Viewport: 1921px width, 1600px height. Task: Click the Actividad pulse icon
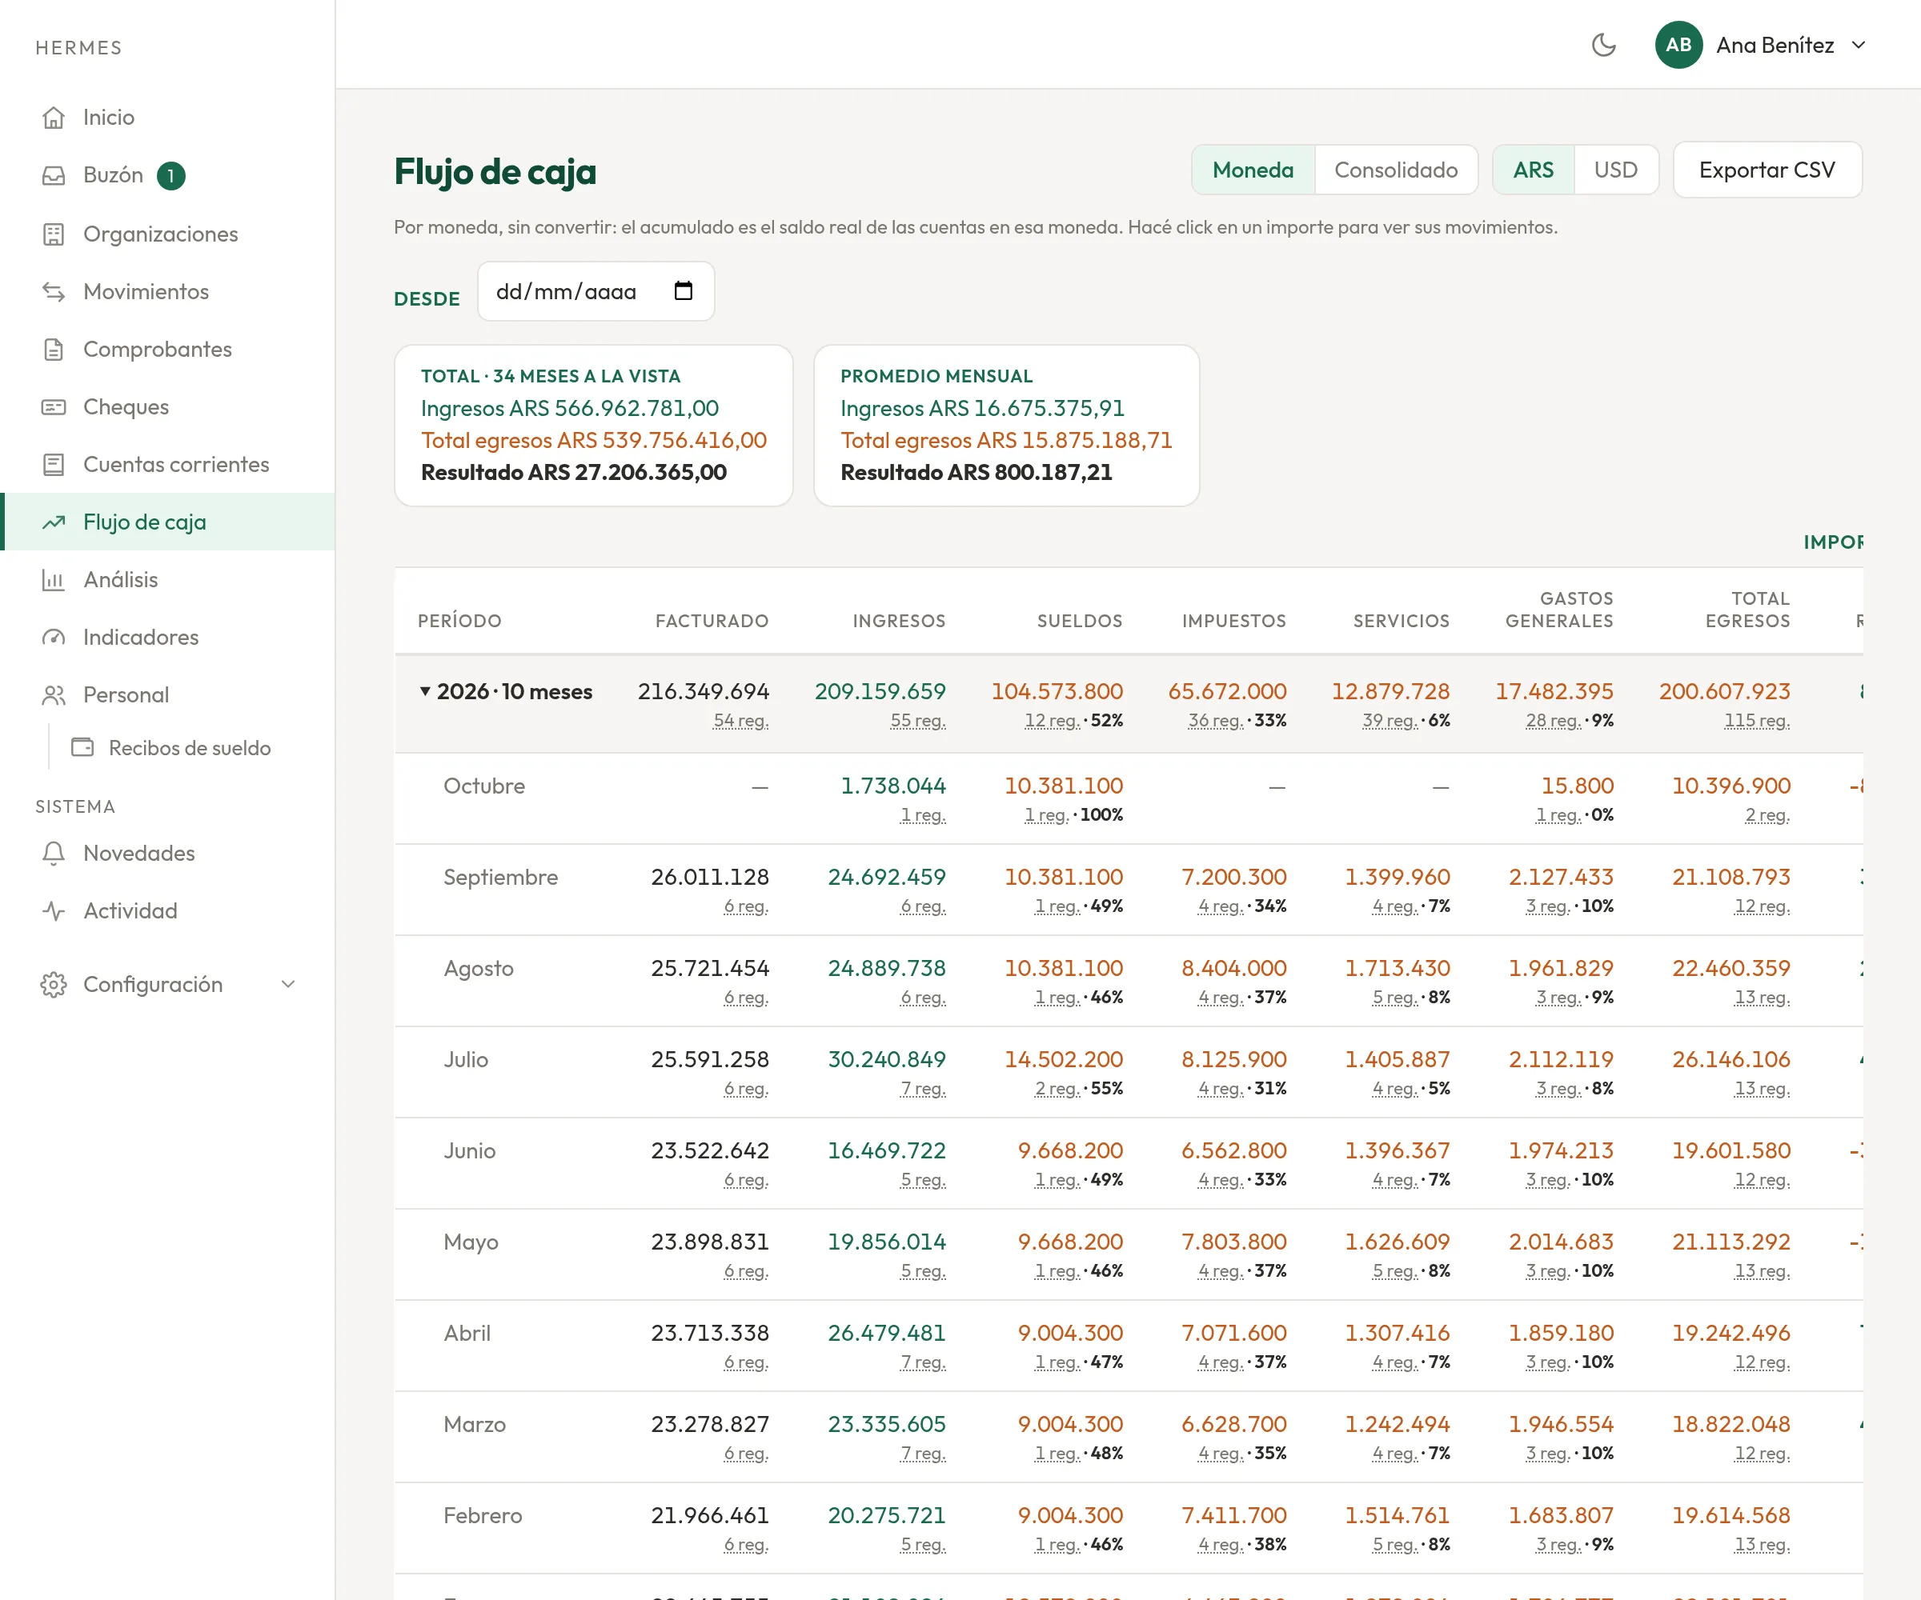point(54,911)
